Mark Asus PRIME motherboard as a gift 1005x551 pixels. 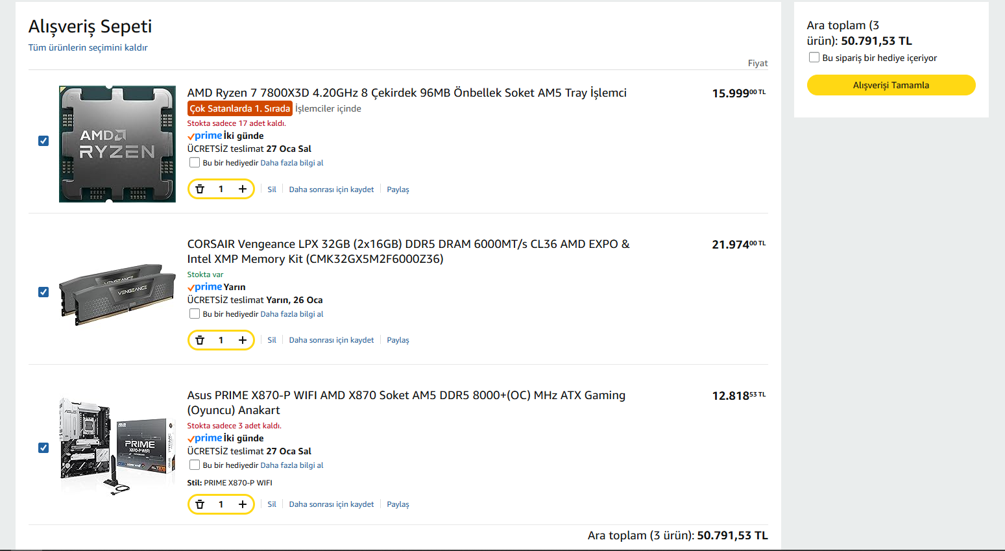coord(195,465)
